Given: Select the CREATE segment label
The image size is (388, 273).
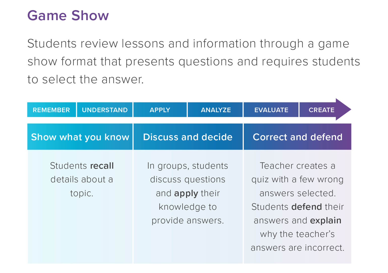Looking at the screenshot, I should coord(321,110).
